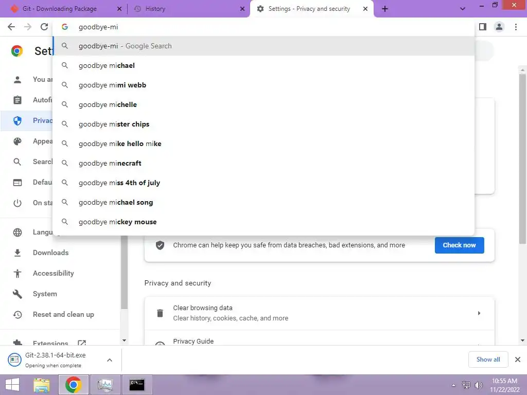The height and width of the screenshot is (395, 527).
Task: Click the settings sidebar scrollbar down arrow
Action: click(x=124, y=340)
